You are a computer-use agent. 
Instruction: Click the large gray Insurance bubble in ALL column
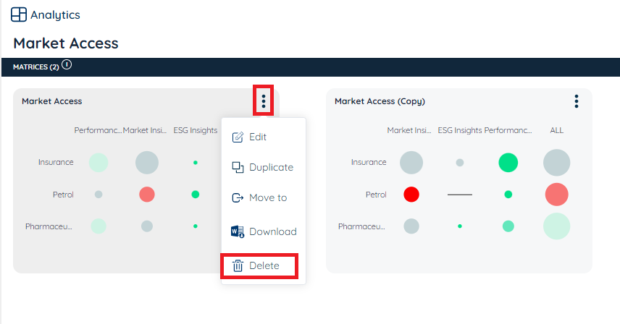[x=556, y=163]
